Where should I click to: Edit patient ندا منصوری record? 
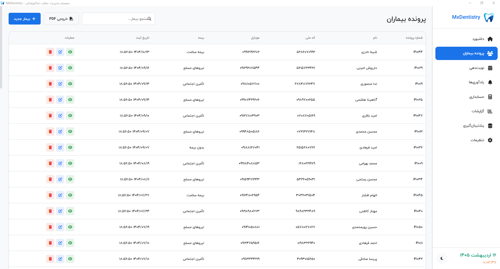pos(60,84)
